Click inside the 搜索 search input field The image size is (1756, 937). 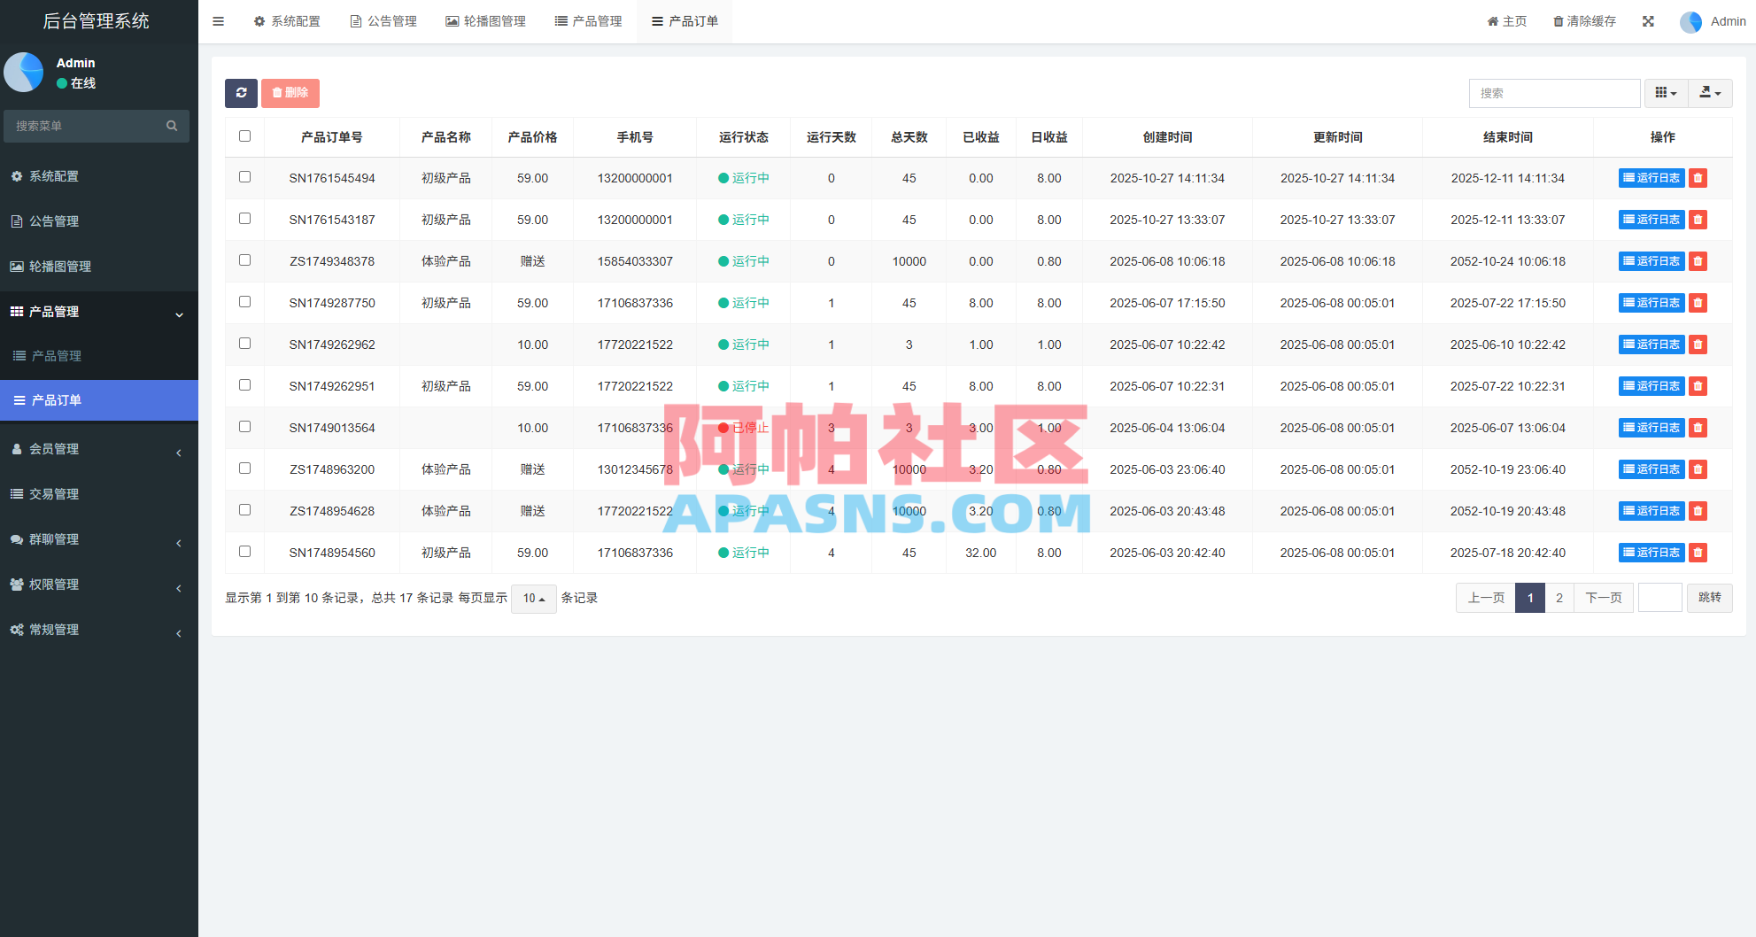pyautogui.click(x=1555, y=93)
